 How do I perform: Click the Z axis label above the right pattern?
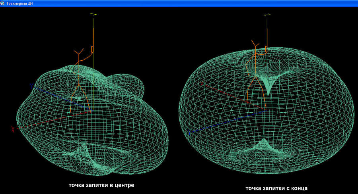pos(267,15)
